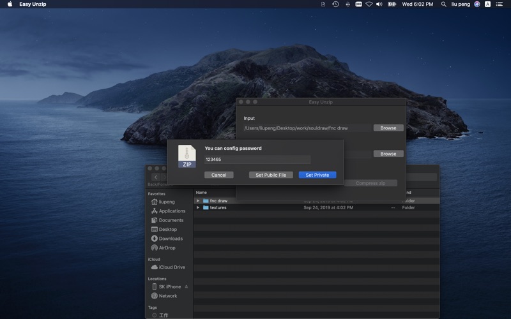The image size is (511, 319).
Task: Eject SK iPhone with the eject icon
Action: click(187, 286)
